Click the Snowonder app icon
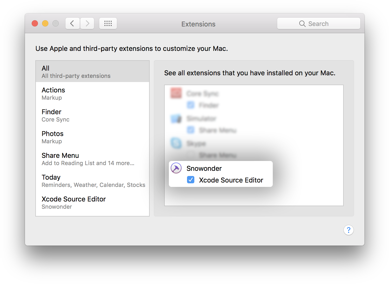392x284 pixels. tap(176, 168)
